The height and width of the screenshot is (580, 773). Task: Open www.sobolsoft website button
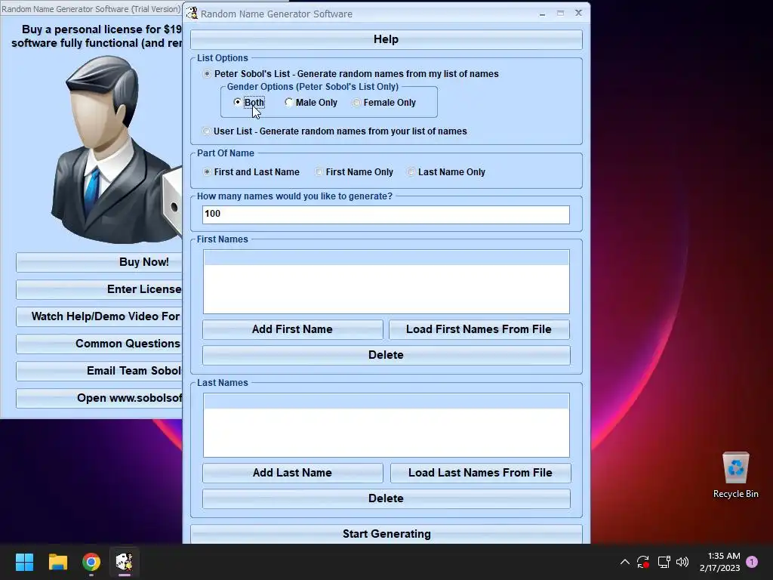pos(99,398)
